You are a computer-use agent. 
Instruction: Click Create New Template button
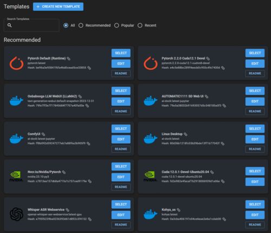pyautogui.click(x=58, y=7)
